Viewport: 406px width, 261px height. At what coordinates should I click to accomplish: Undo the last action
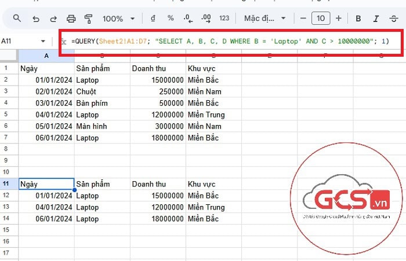point(36,19)
